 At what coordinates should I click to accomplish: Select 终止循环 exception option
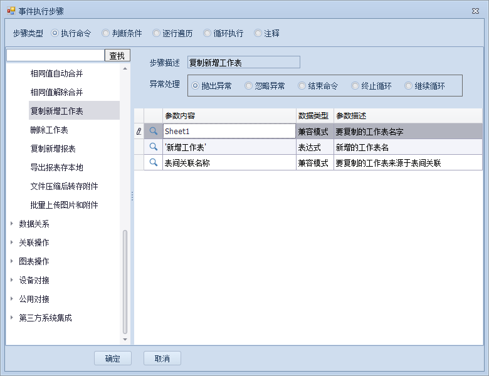coord(355,86)
